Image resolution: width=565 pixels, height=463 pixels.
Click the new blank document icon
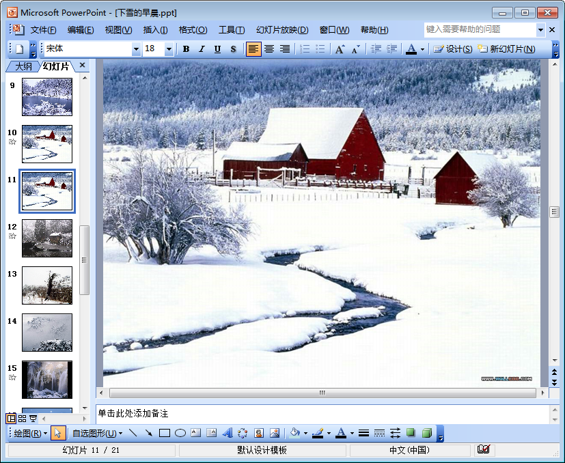pos(19,49)
